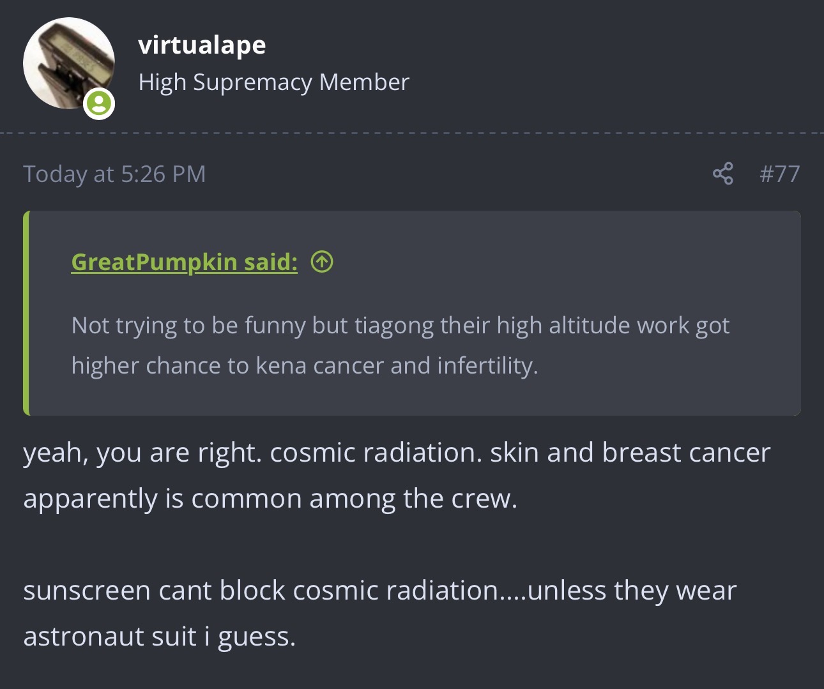Click the reply line 'yeah, you are right'

tap(397, 453)
